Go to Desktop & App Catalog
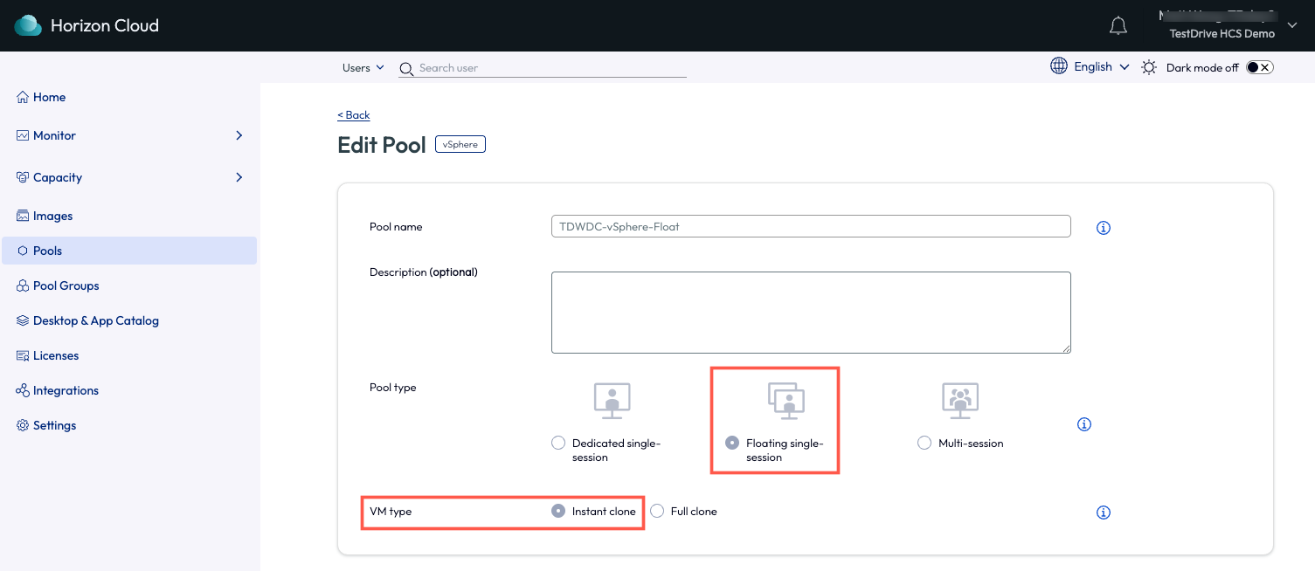This screenshot has height=571, width=1315. 95,320
